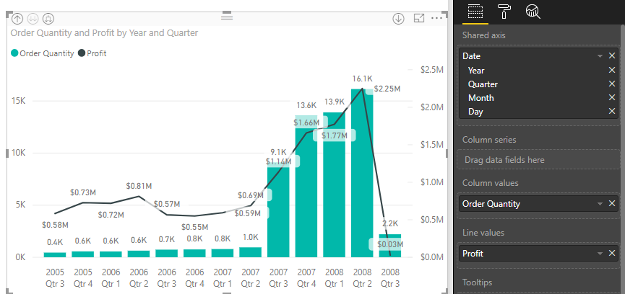This screenshot has width=625, height=294.
Task: Remove the Day level from Shared axis
Action: click(612, 112)
